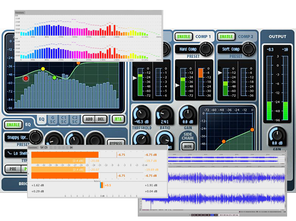Switch to the C1 SC tab
The image size is (296, 221).
click(64, 119)
